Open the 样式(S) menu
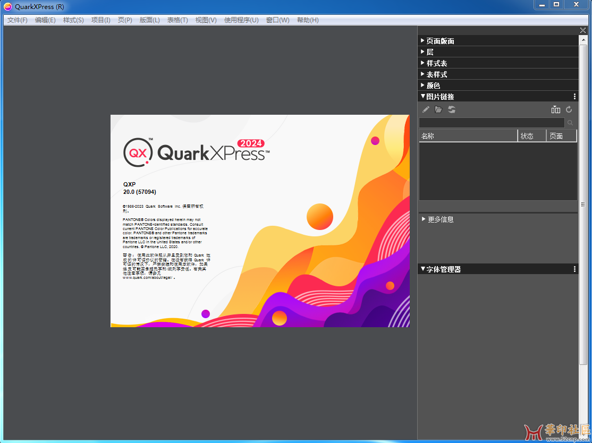Image resolution: width=592 pixels, height=443 pixels. pos(73,20)
